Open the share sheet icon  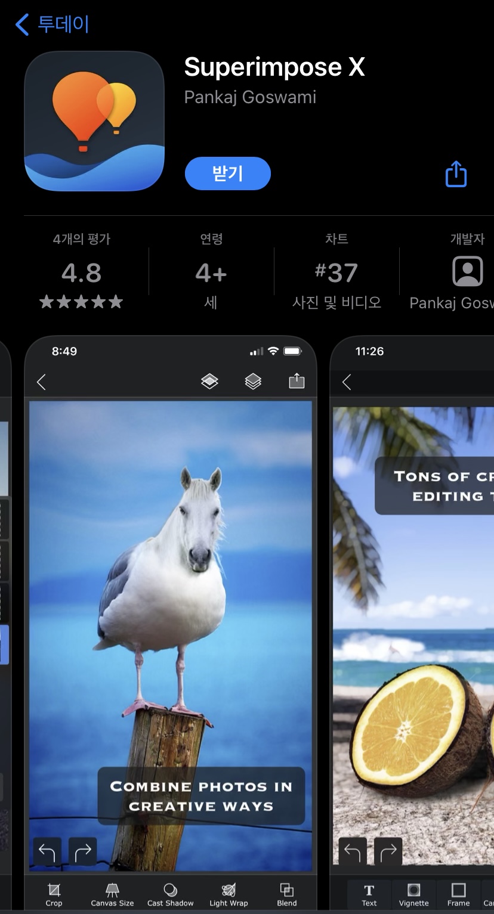(456, 173)
